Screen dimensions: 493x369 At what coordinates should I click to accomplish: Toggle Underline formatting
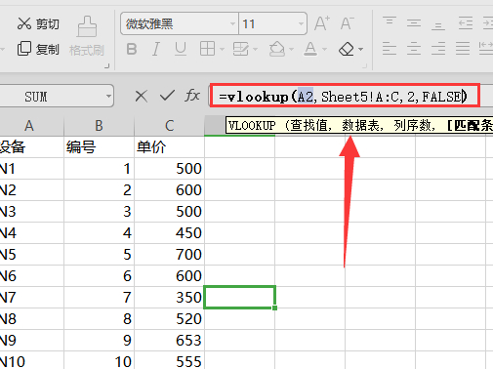pyautogui.click(x=181, y=50)
